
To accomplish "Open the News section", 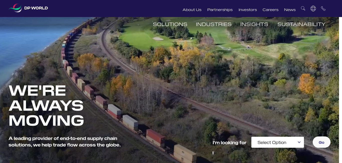I will click(290, 10).
